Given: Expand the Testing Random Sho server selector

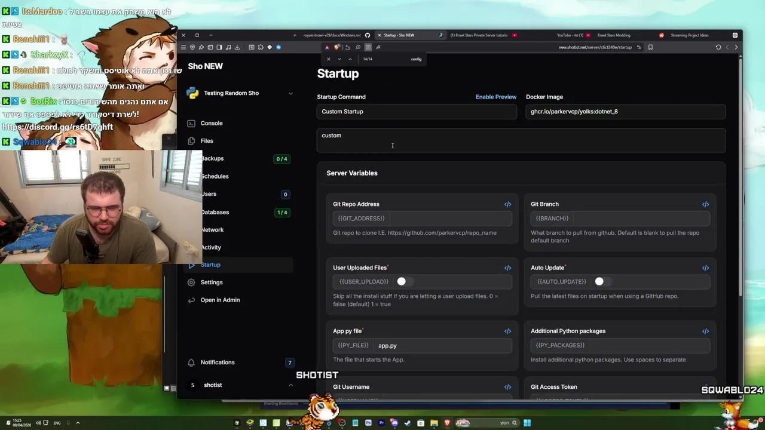Looking at the screenshot, I should [290, 93].
